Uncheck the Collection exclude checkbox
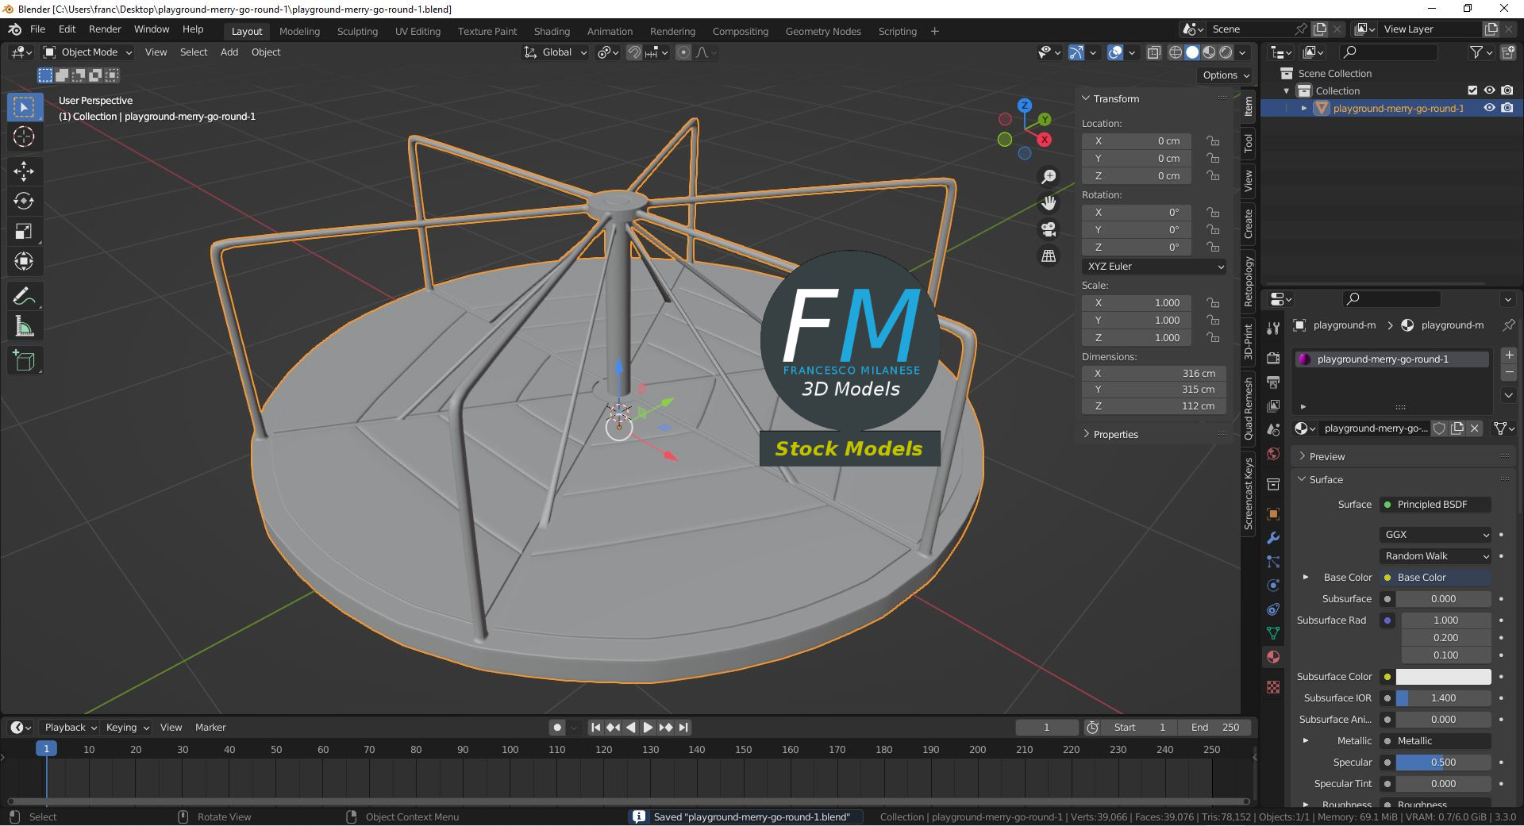 point(1472,90)
